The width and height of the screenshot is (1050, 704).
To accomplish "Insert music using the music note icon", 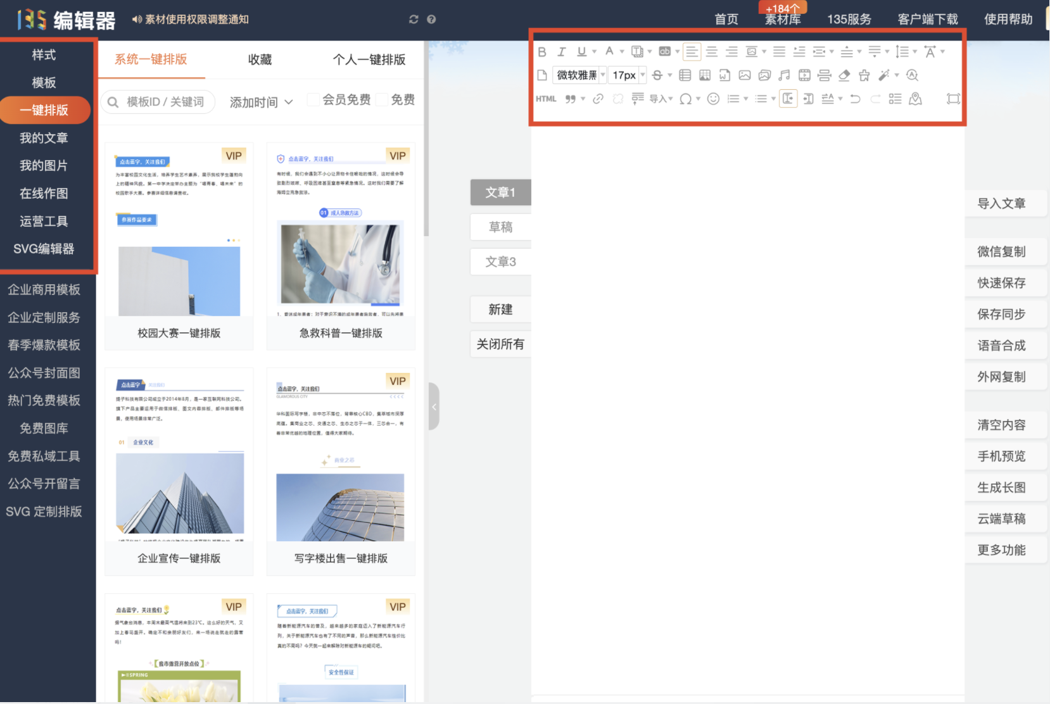I will [784, 75].
